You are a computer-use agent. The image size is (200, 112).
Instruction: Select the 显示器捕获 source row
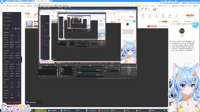tap(66, 69)
